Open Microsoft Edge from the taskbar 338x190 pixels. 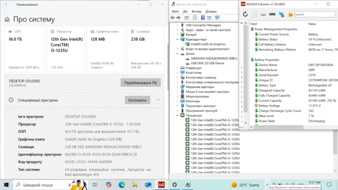click(122, 185)
